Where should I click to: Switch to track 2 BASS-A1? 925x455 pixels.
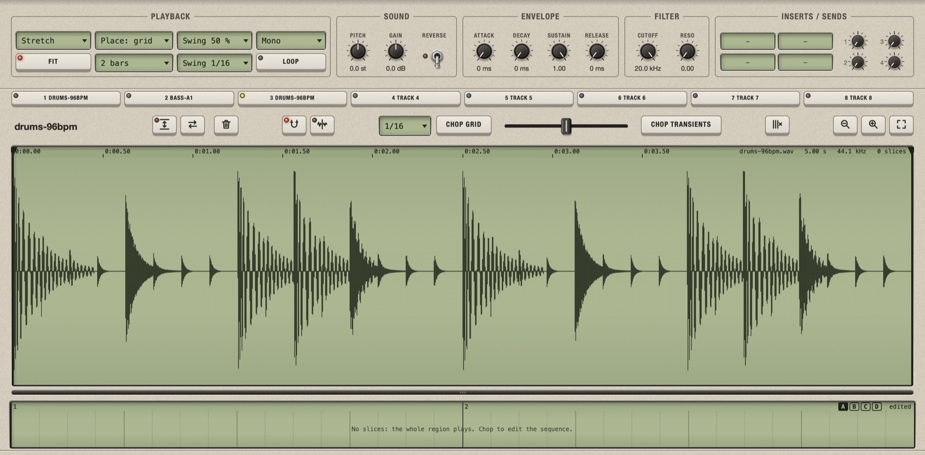pyautogui.click(x=179, y=98)
